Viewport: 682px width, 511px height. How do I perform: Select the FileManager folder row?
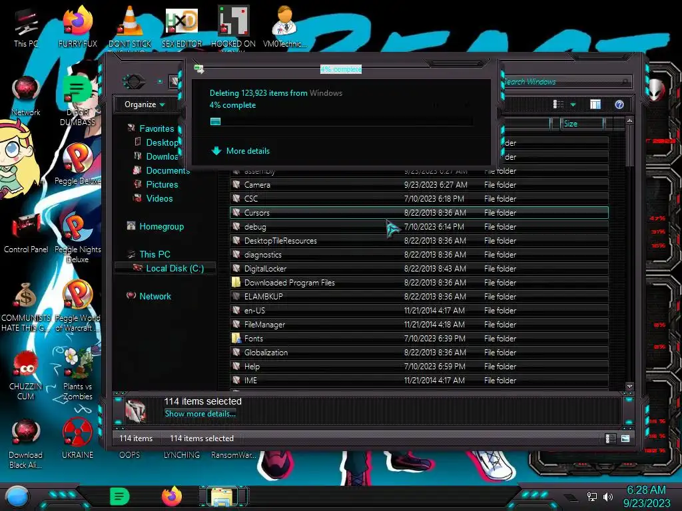(419, 324)
